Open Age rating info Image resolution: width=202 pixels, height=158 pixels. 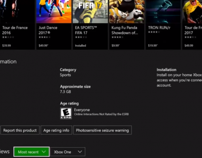pos(56,130)
